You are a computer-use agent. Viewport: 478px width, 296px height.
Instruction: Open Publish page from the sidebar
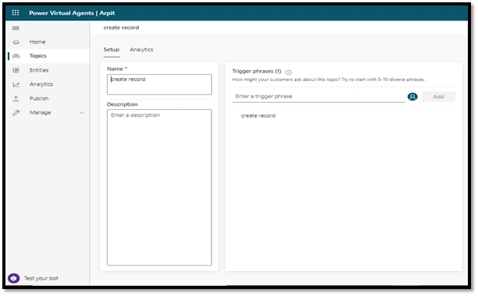39,99
